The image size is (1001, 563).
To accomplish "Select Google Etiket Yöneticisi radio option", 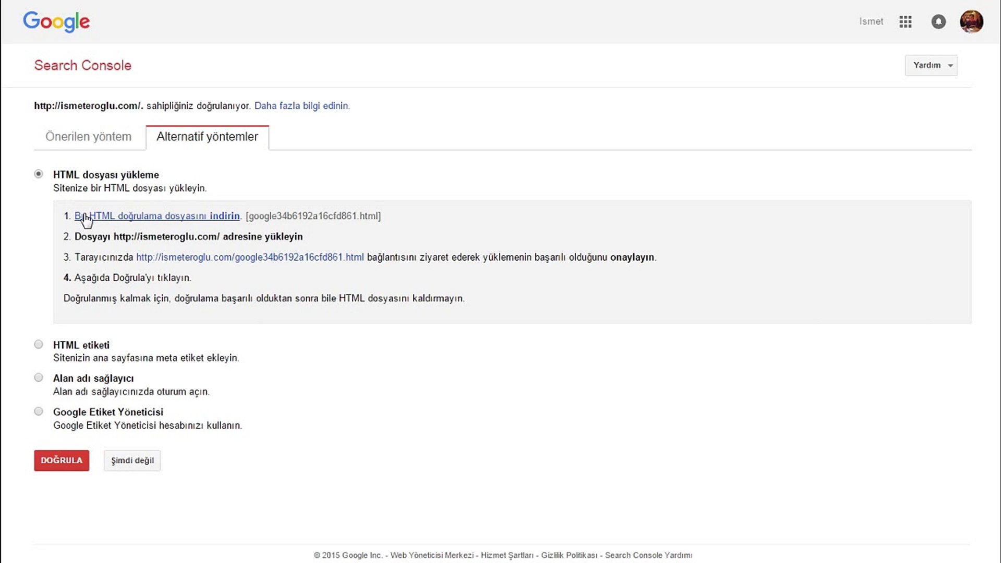I will click(x=39, y=411).
